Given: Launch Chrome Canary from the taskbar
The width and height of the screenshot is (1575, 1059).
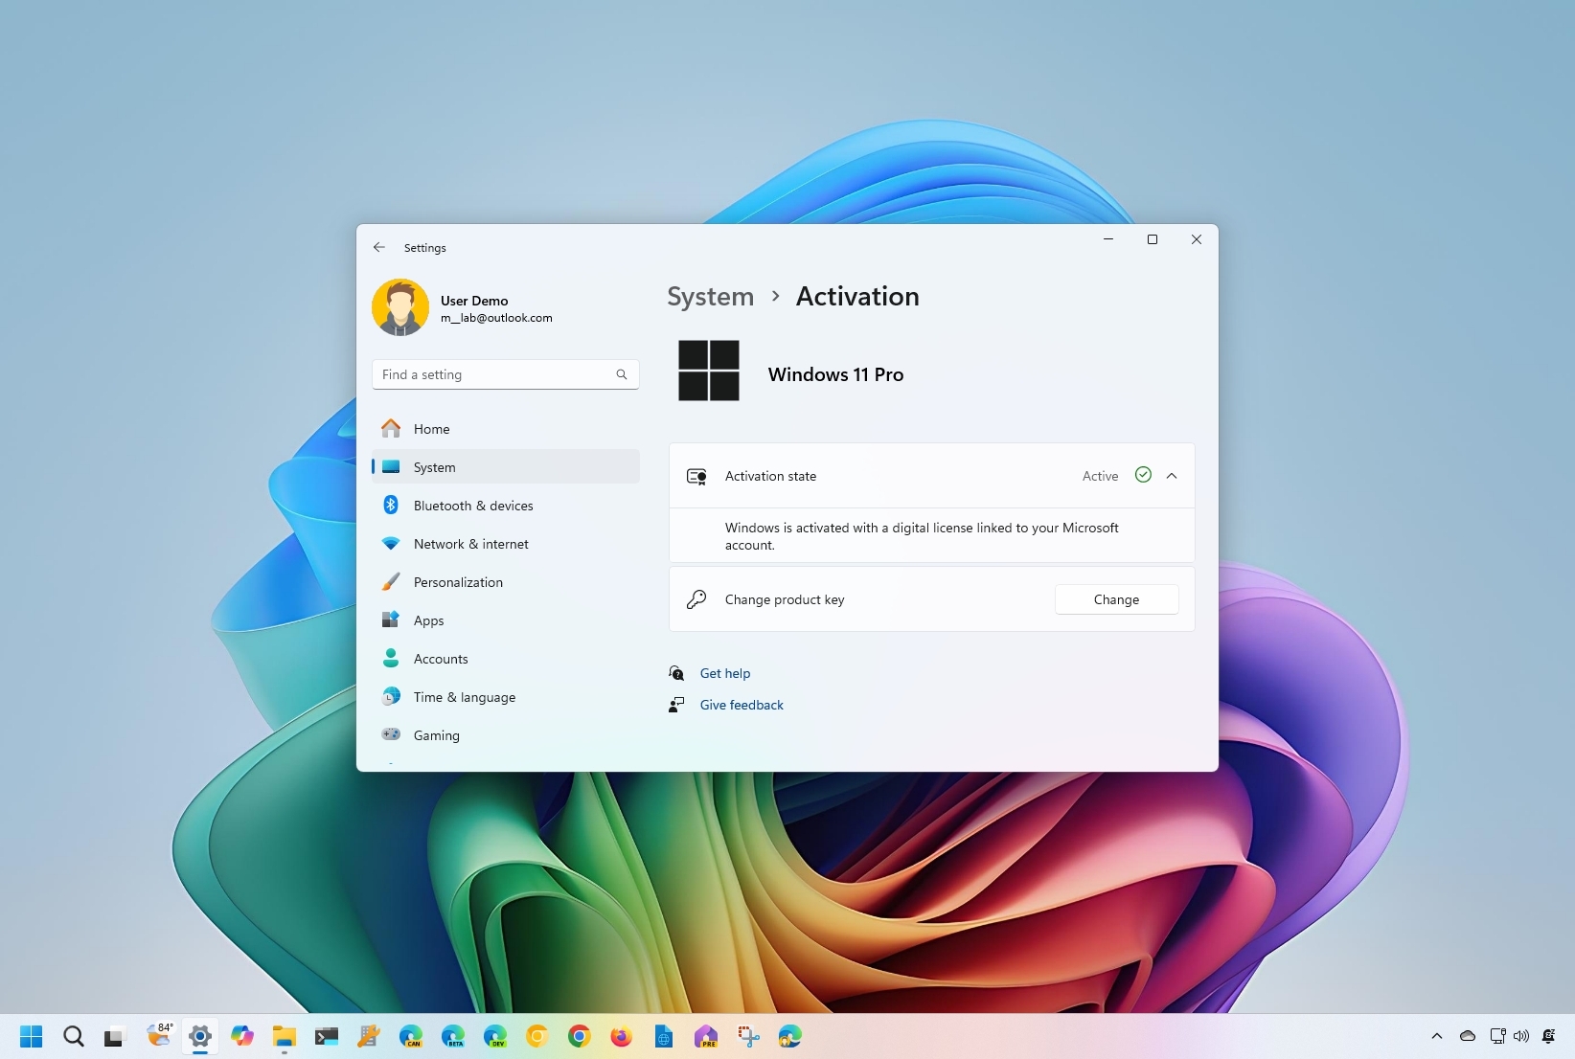Looking at the screenshot, I should click(x=537, y=1037).
